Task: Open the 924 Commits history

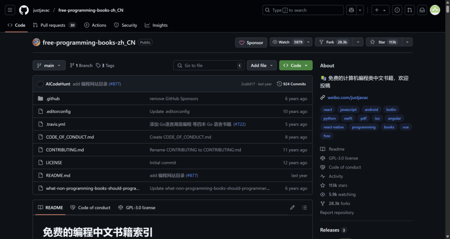Action: tap(291, 84)
